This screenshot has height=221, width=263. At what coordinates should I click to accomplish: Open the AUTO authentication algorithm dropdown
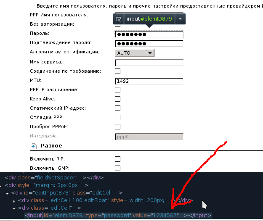click(x=135, y=53)
